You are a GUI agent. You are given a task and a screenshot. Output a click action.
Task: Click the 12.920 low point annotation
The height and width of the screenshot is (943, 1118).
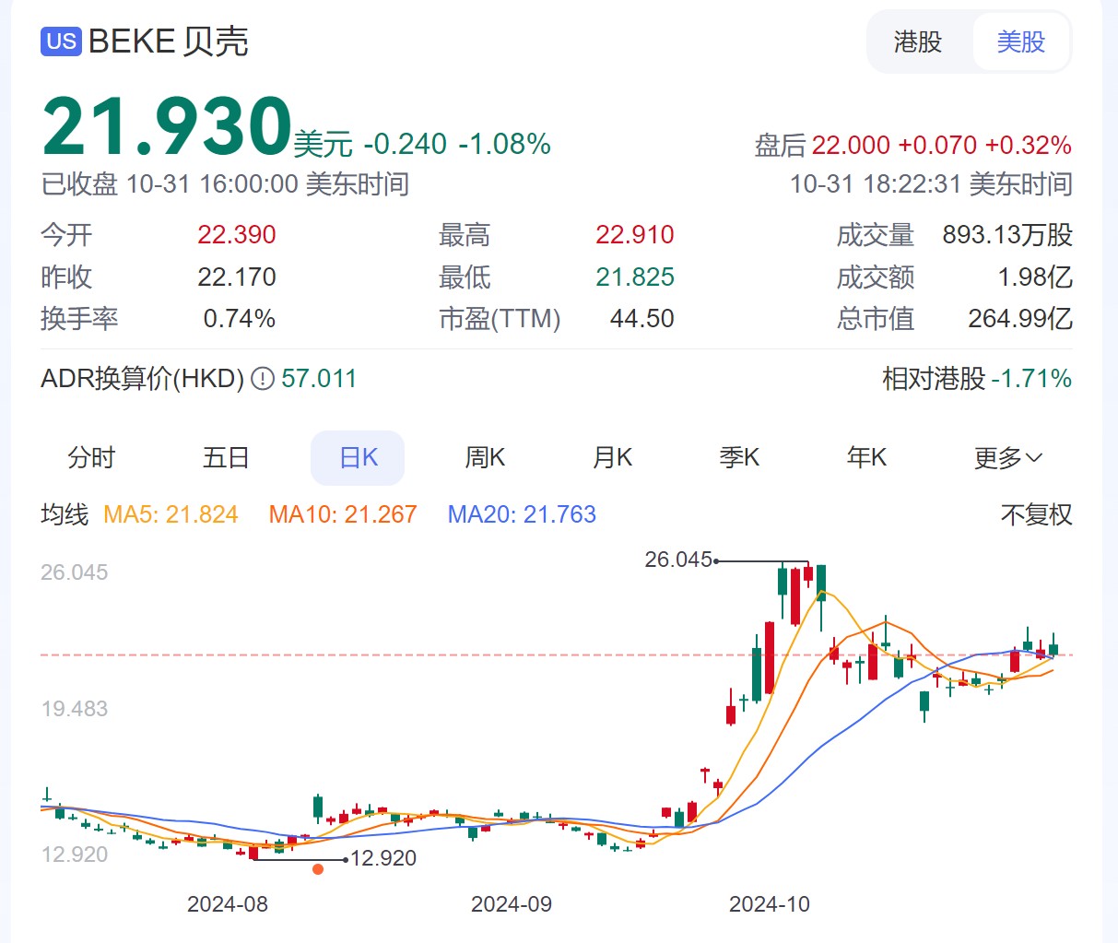(x=383, y=858)
